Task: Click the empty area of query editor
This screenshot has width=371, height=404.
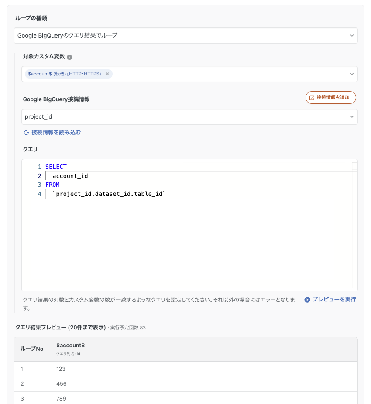Action: pos(188,244)
